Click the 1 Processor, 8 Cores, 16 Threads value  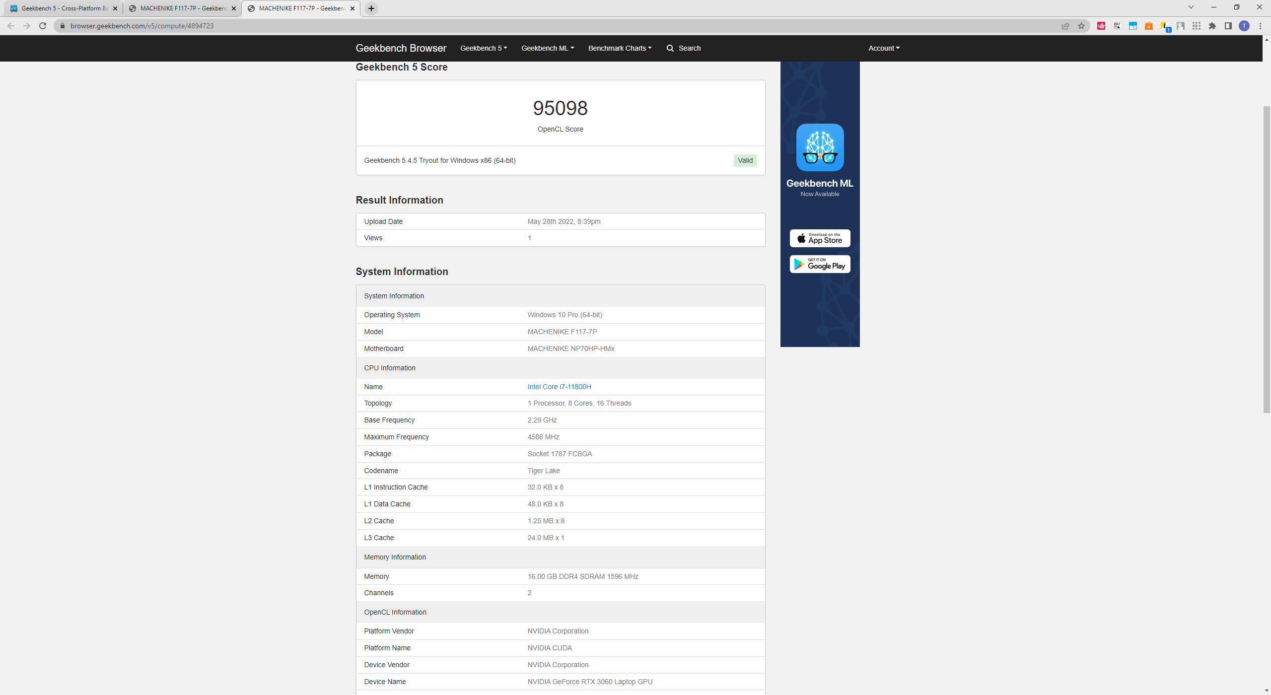579,403
